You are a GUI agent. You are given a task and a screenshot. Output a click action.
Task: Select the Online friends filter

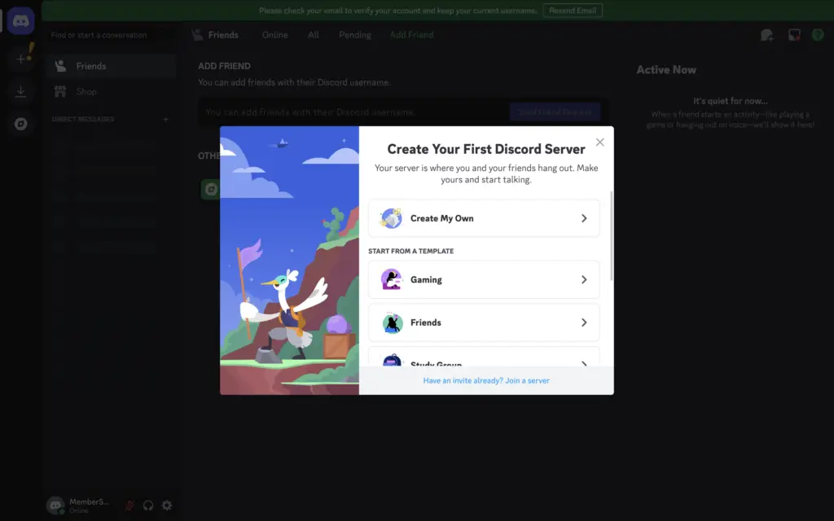click(x=274, y=35)
